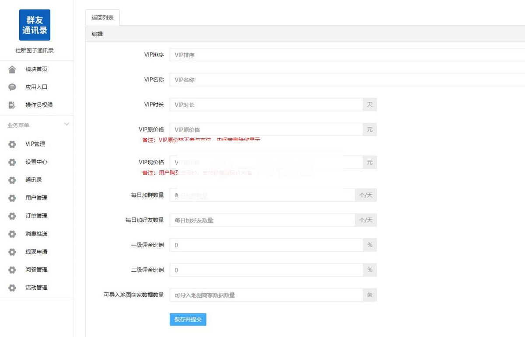
Task: Click the 社群圈子通讯录 label
Action: pos(35,50)
